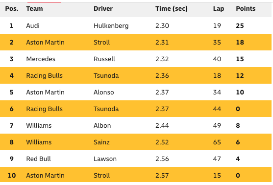Click the Albon driver name

click(x=102, y=125)
